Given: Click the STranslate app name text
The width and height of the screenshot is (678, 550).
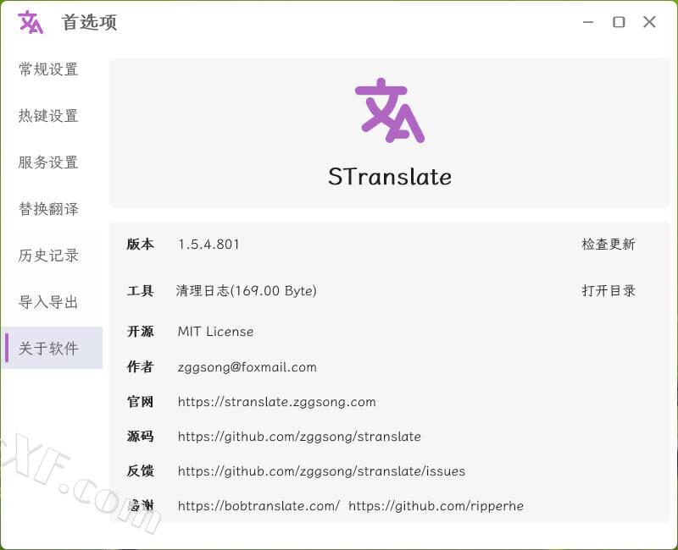Looking at the screenshot, I should 390,177.
